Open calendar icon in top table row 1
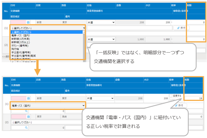Viewport: 207px width, 138px height. [28, 22]
